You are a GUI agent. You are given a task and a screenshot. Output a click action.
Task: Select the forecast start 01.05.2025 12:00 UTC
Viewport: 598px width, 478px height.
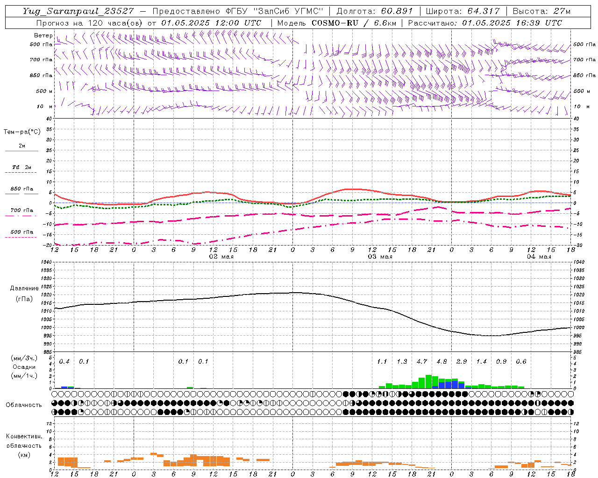tap(211, 22)
